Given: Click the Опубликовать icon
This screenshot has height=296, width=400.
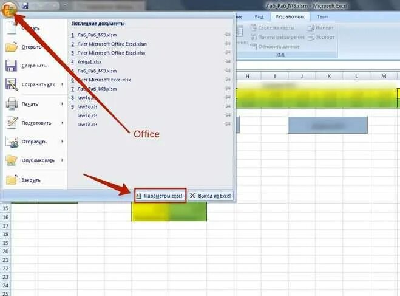Looking at the screenshot, I should pyautogui.click(x=12, y=160).
